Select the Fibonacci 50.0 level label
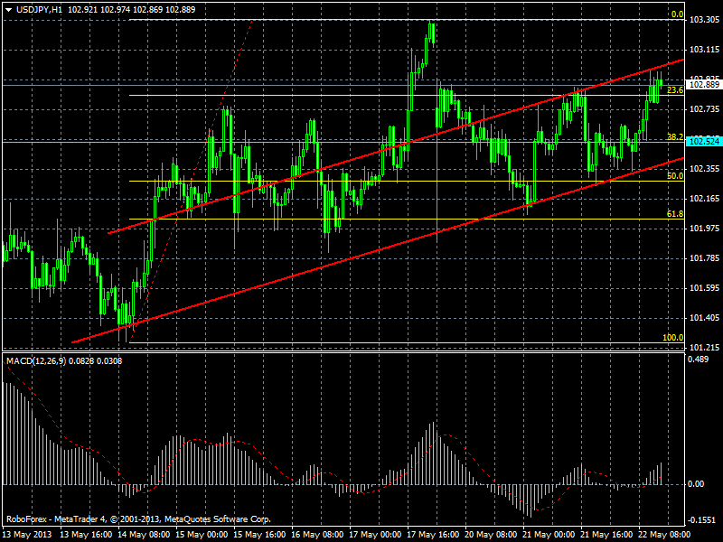723x542 pixels. (675, 175)
